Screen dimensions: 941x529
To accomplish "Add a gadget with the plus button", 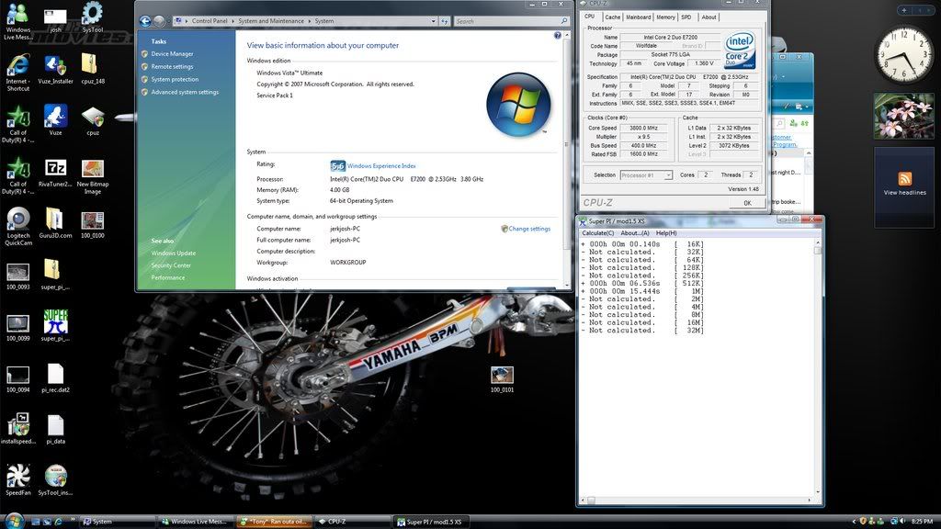I will tap(904, 10).
